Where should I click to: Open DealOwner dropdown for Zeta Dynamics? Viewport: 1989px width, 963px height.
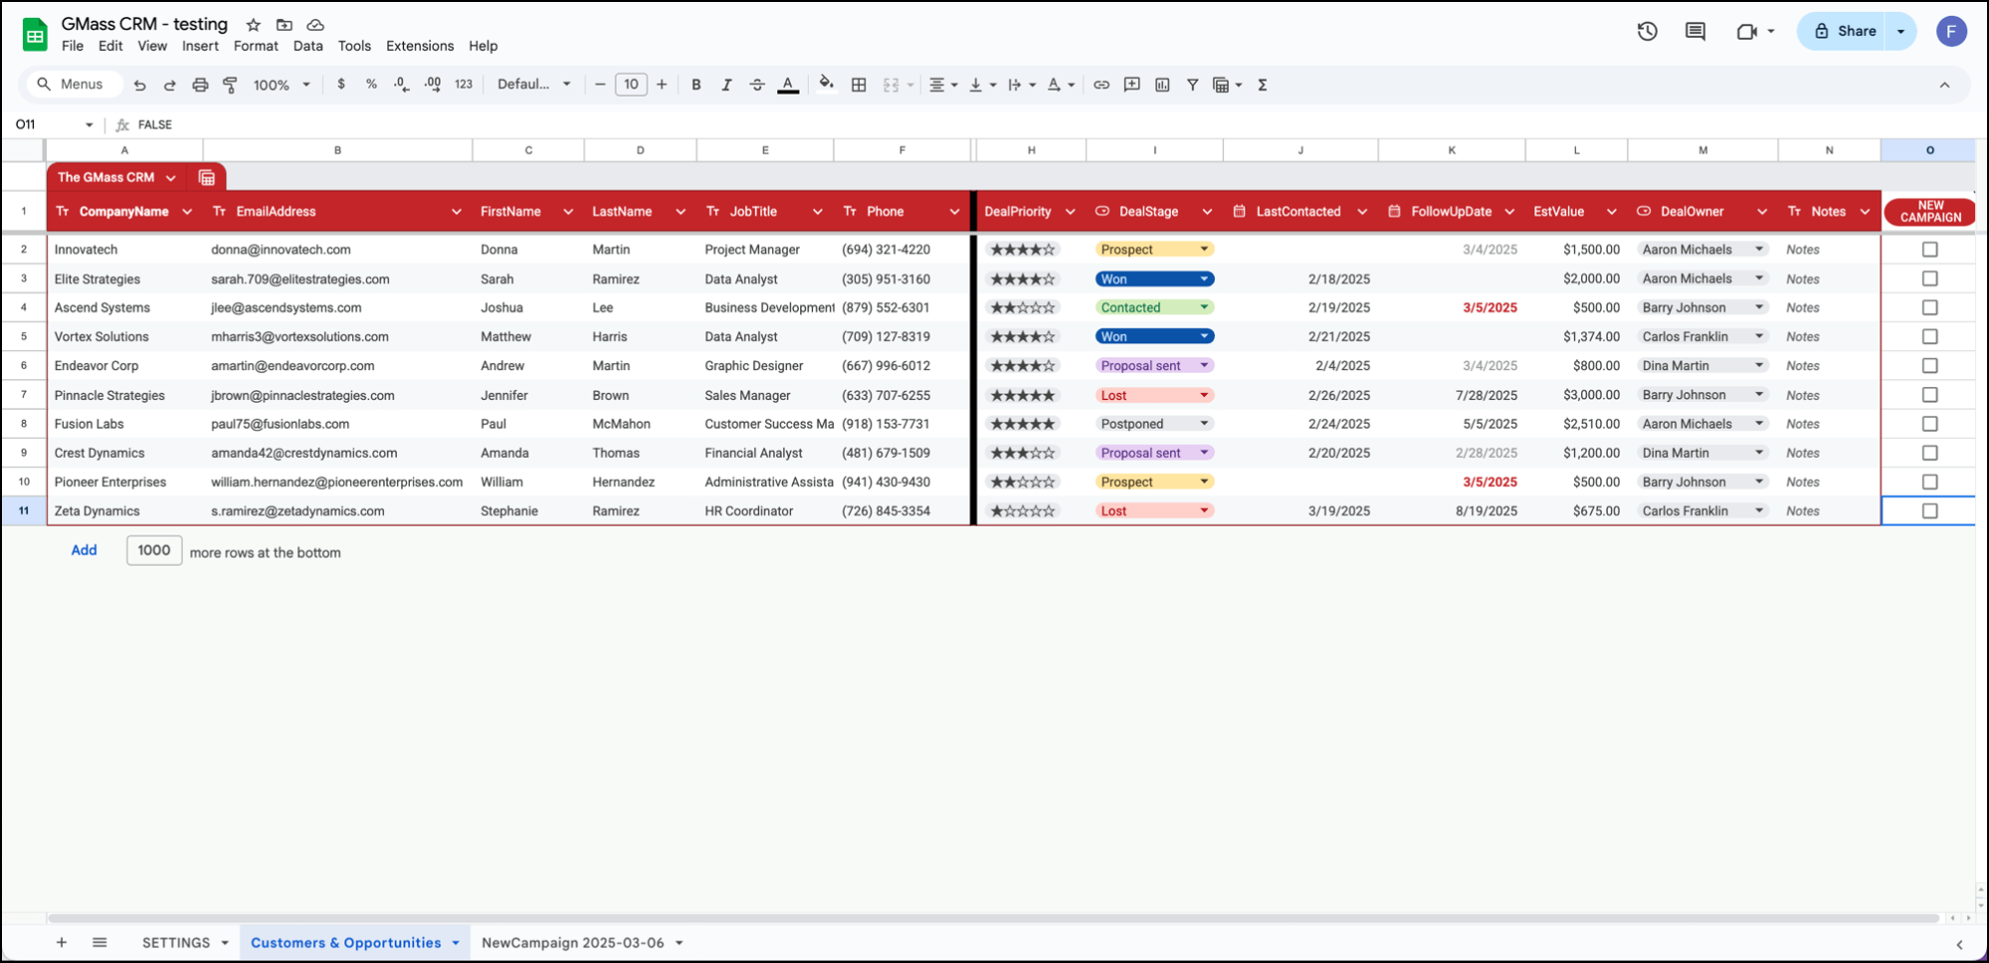tap(1759, 510)
